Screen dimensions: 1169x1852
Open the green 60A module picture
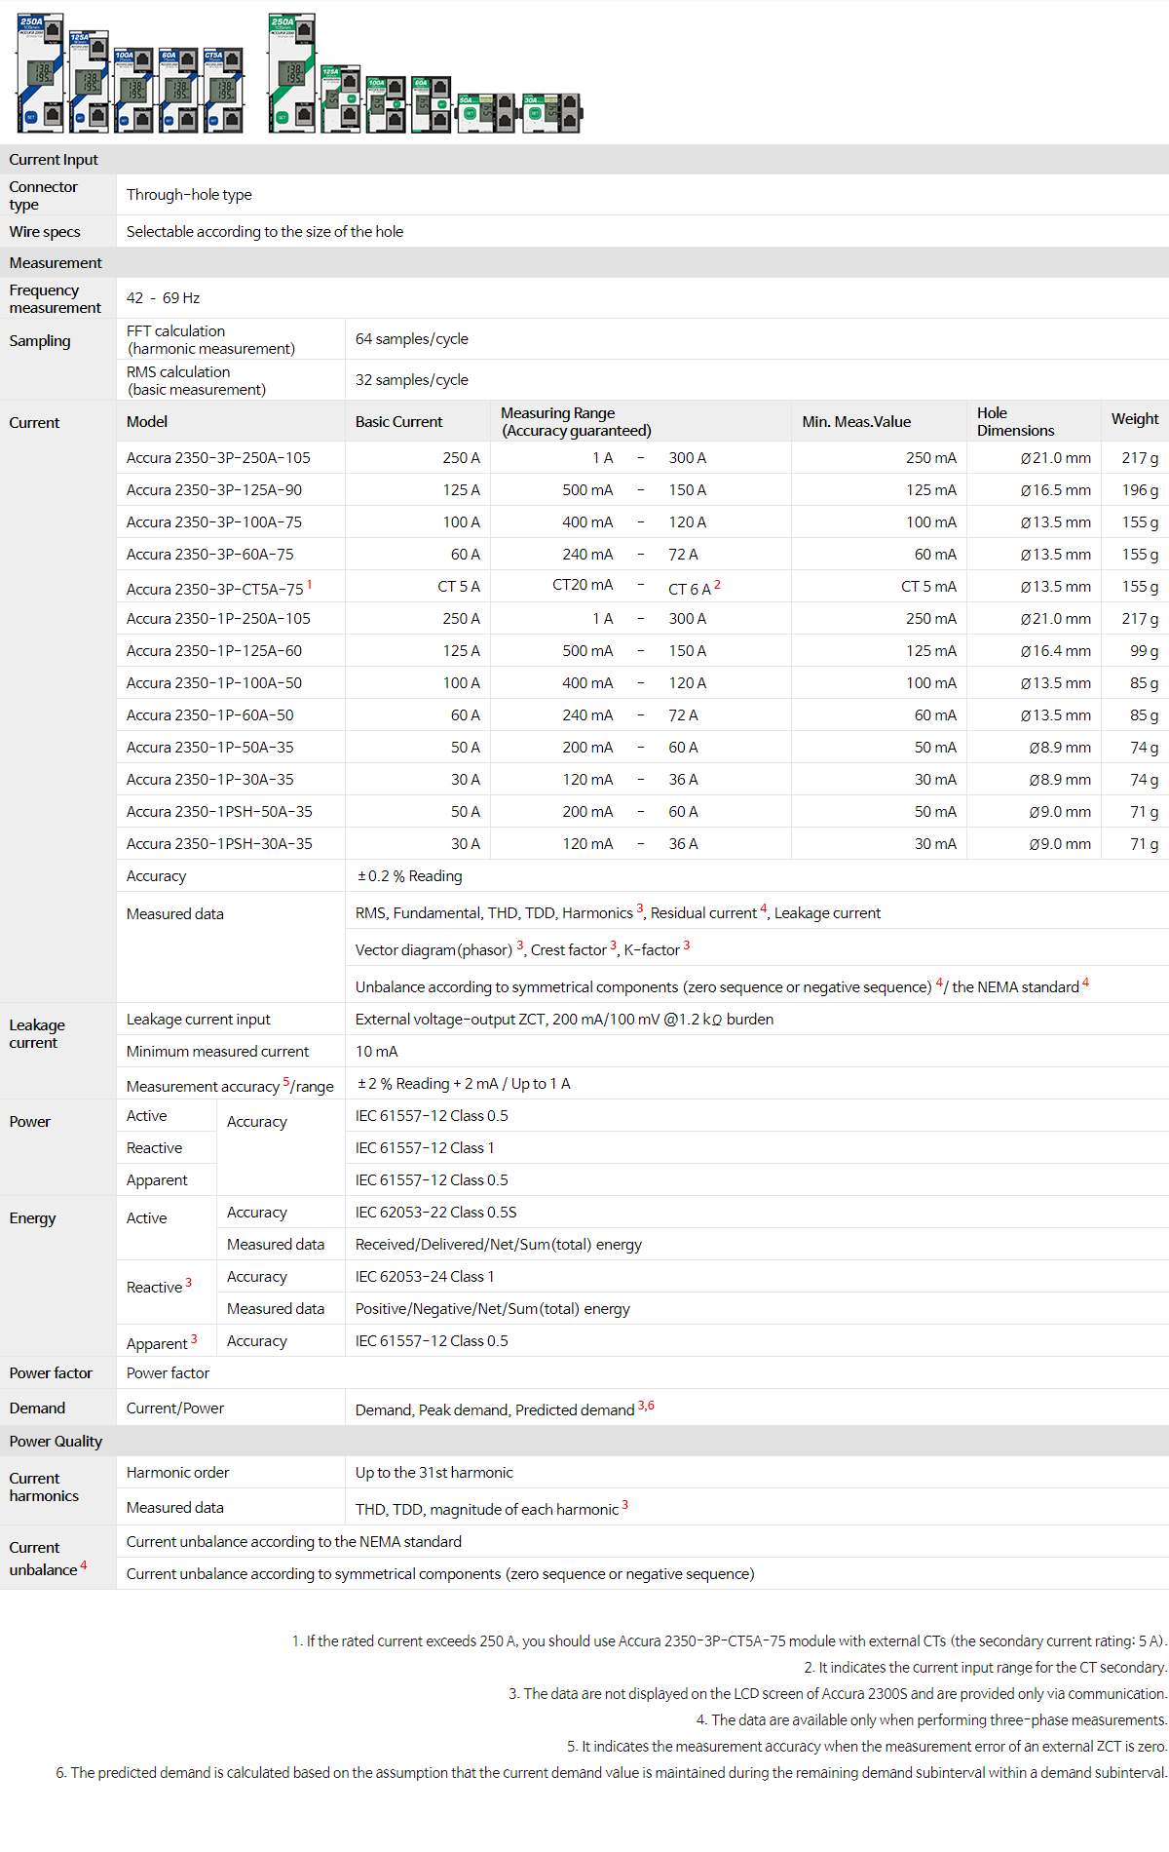[x=431, y=105]
